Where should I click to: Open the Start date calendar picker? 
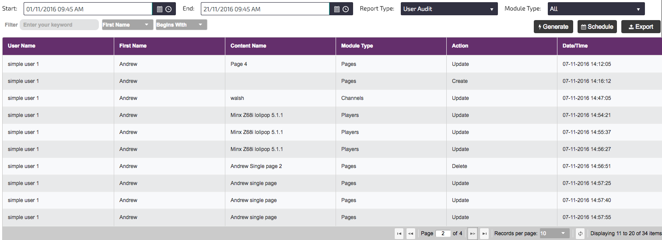pos(160,9)
